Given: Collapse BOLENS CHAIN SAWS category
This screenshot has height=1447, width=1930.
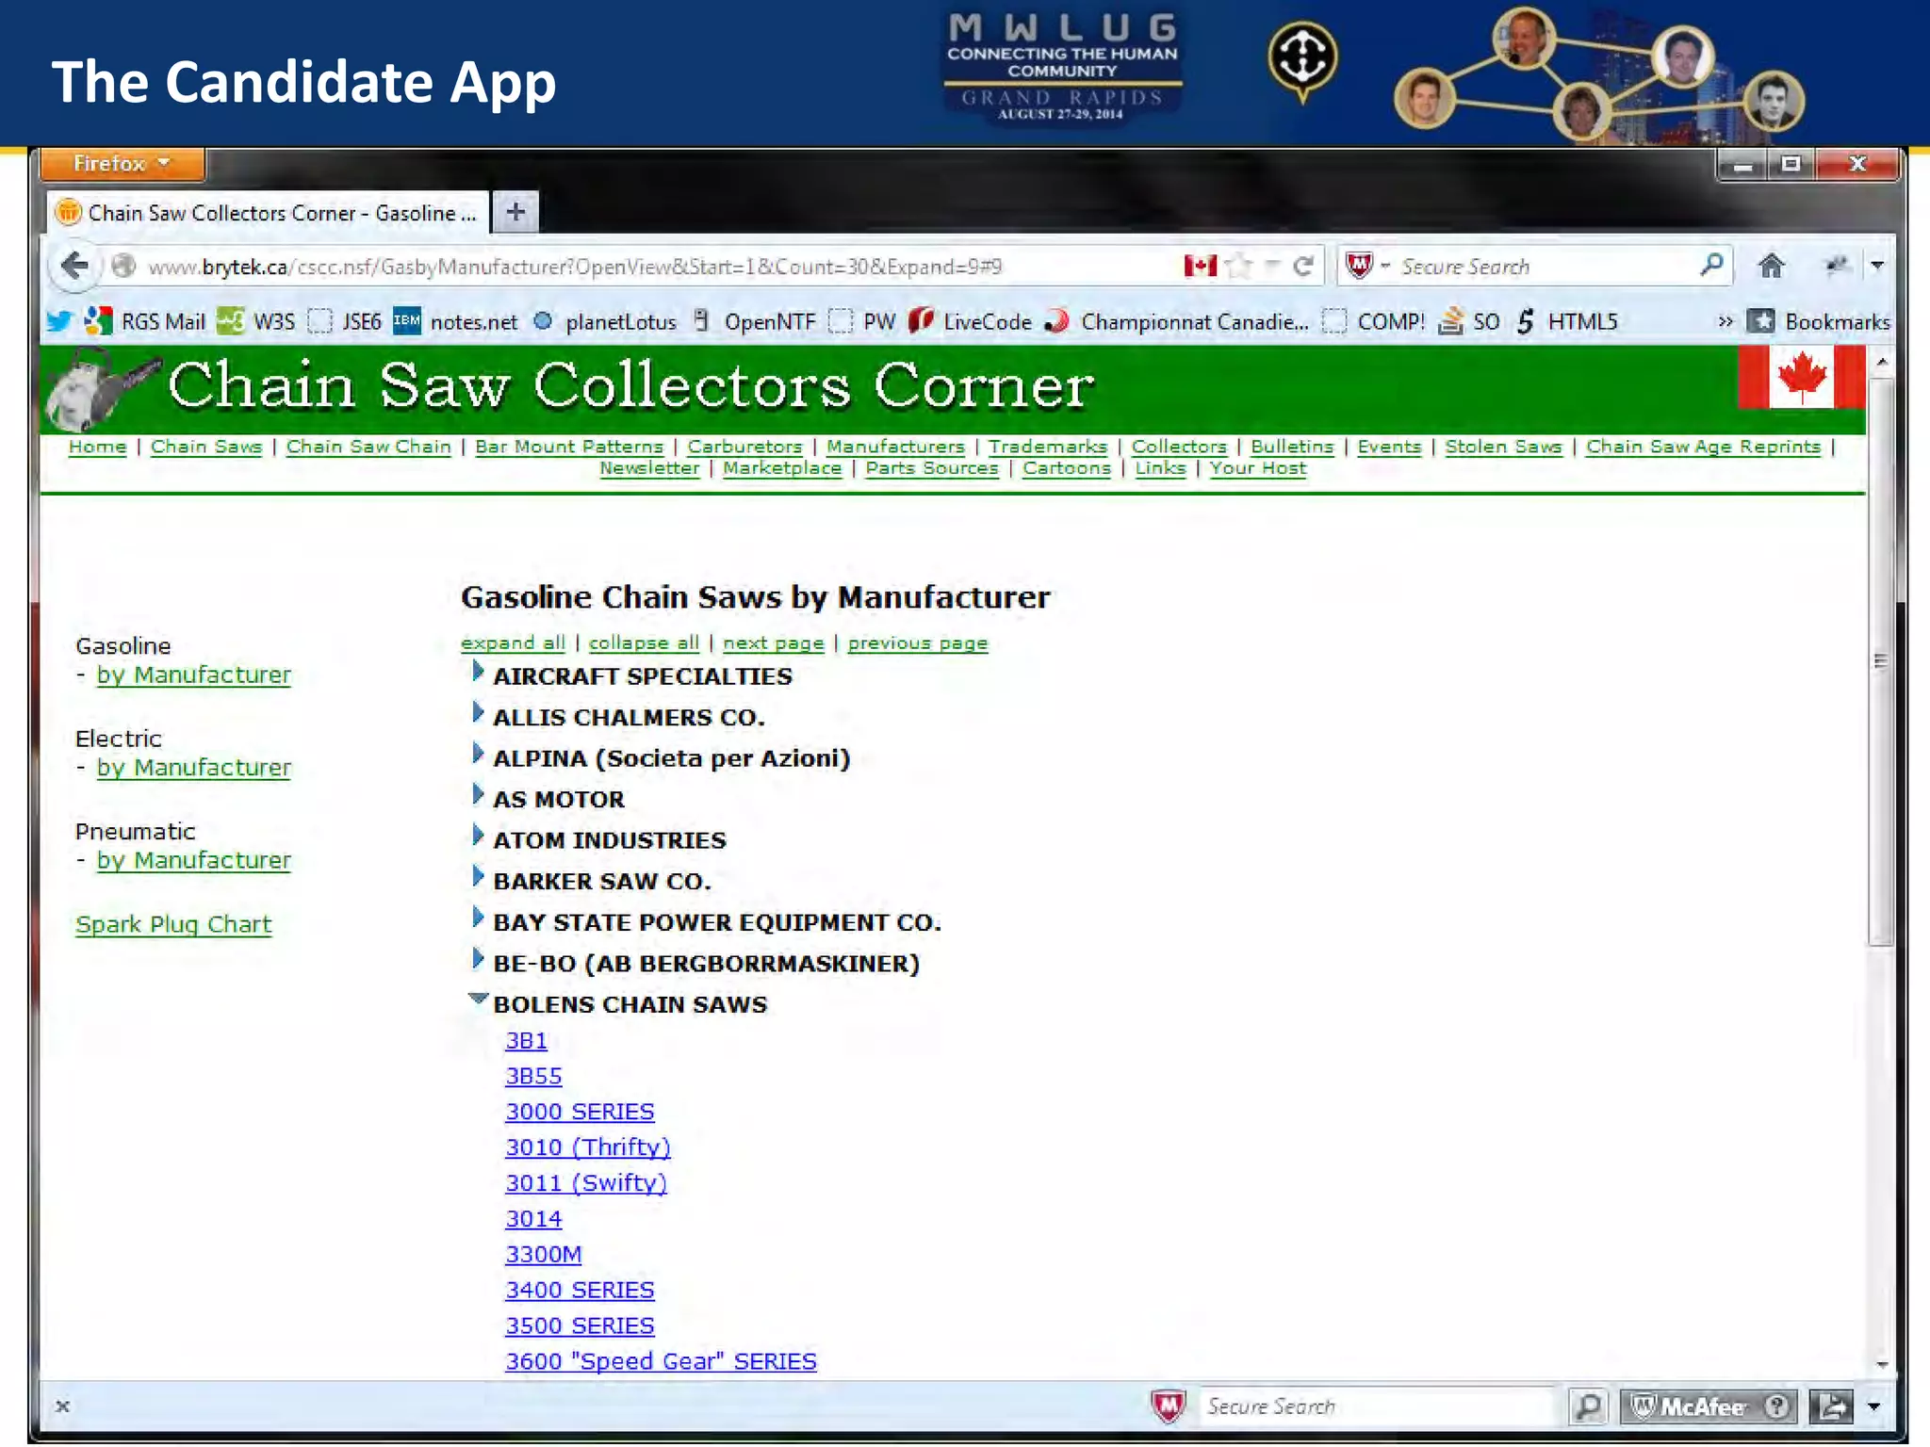Looking at the screenshot, I should [479, 1000].
